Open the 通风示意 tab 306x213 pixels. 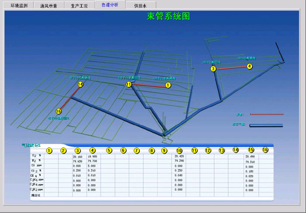(49, 6)
